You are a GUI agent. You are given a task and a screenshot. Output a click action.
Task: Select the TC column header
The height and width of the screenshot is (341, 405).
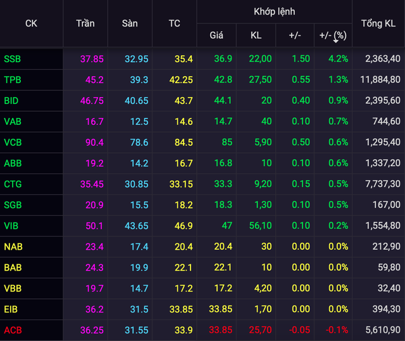click(174, 23)
